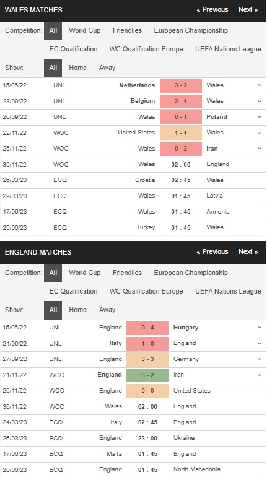This screenshot has width=267, height=480.
Task: Expand Belgium vs Wales match details
Action: coord(260,101)
